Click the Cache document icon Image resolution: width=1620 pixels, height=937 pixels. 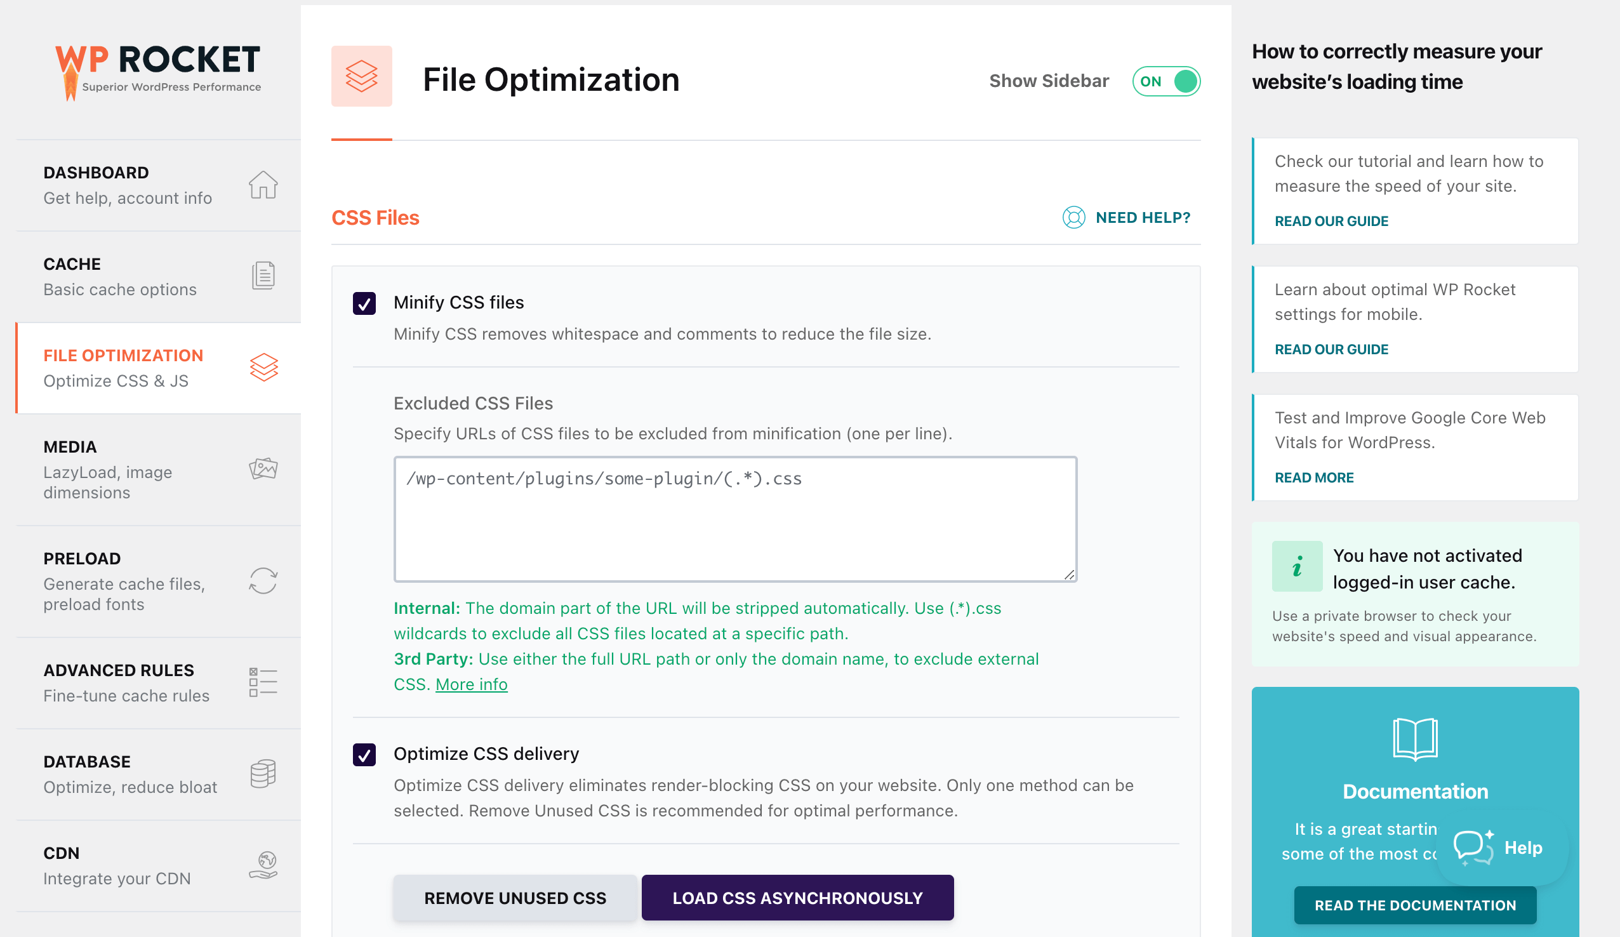coord(263,276)
